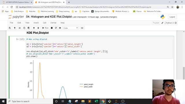Click the sns.displot code line
Image resolution: width=185 pixels, height=104 pixels.
(67, 51)
